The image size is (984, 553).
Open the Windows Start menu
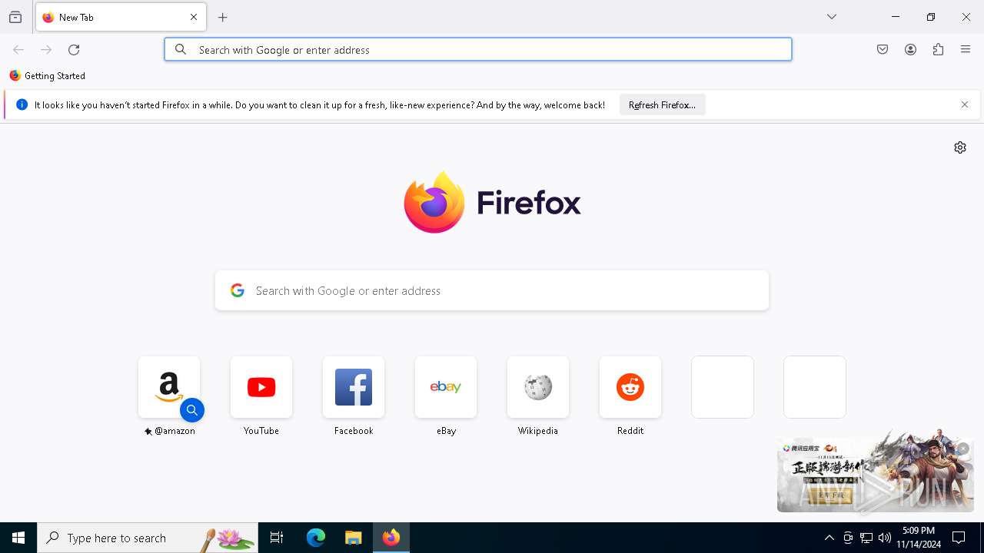coord(18,538)
